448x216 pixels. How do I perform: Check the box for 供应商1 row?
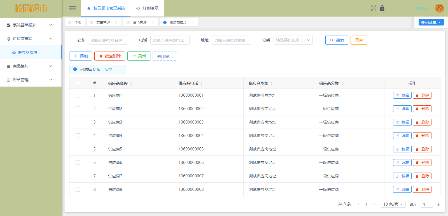(x=78, y=95)
